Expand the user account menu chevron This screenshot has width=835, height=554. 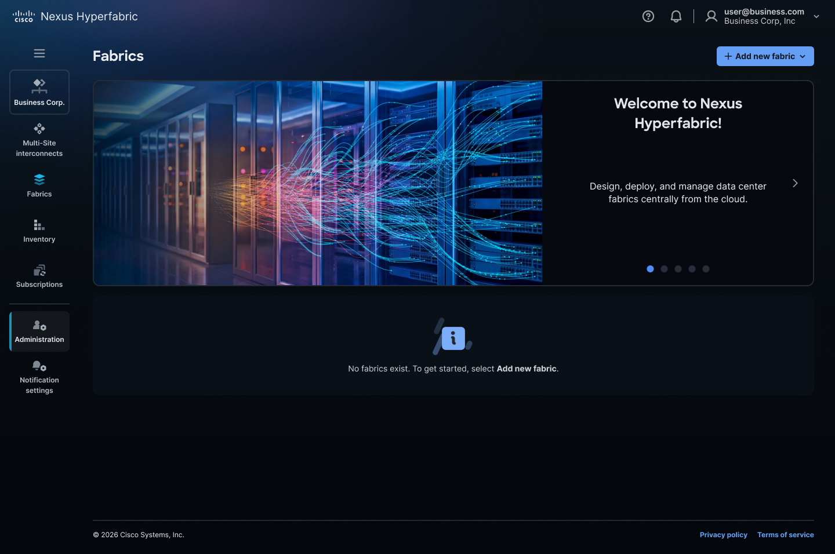pyautogui.click(x=816, y=16)
